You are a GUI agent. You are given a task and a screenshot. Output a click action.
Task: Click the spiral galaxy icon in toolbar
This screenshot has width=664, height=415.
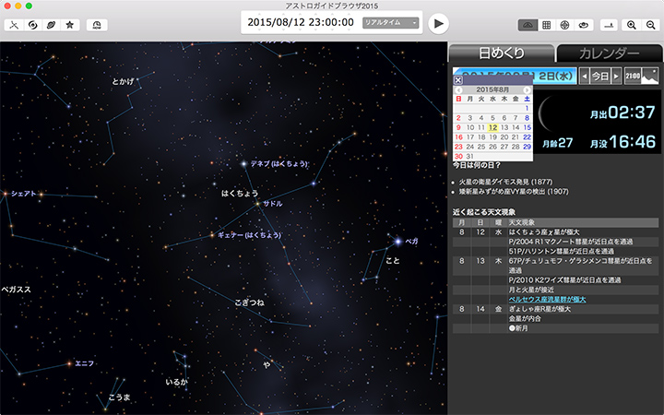(32, 24)
